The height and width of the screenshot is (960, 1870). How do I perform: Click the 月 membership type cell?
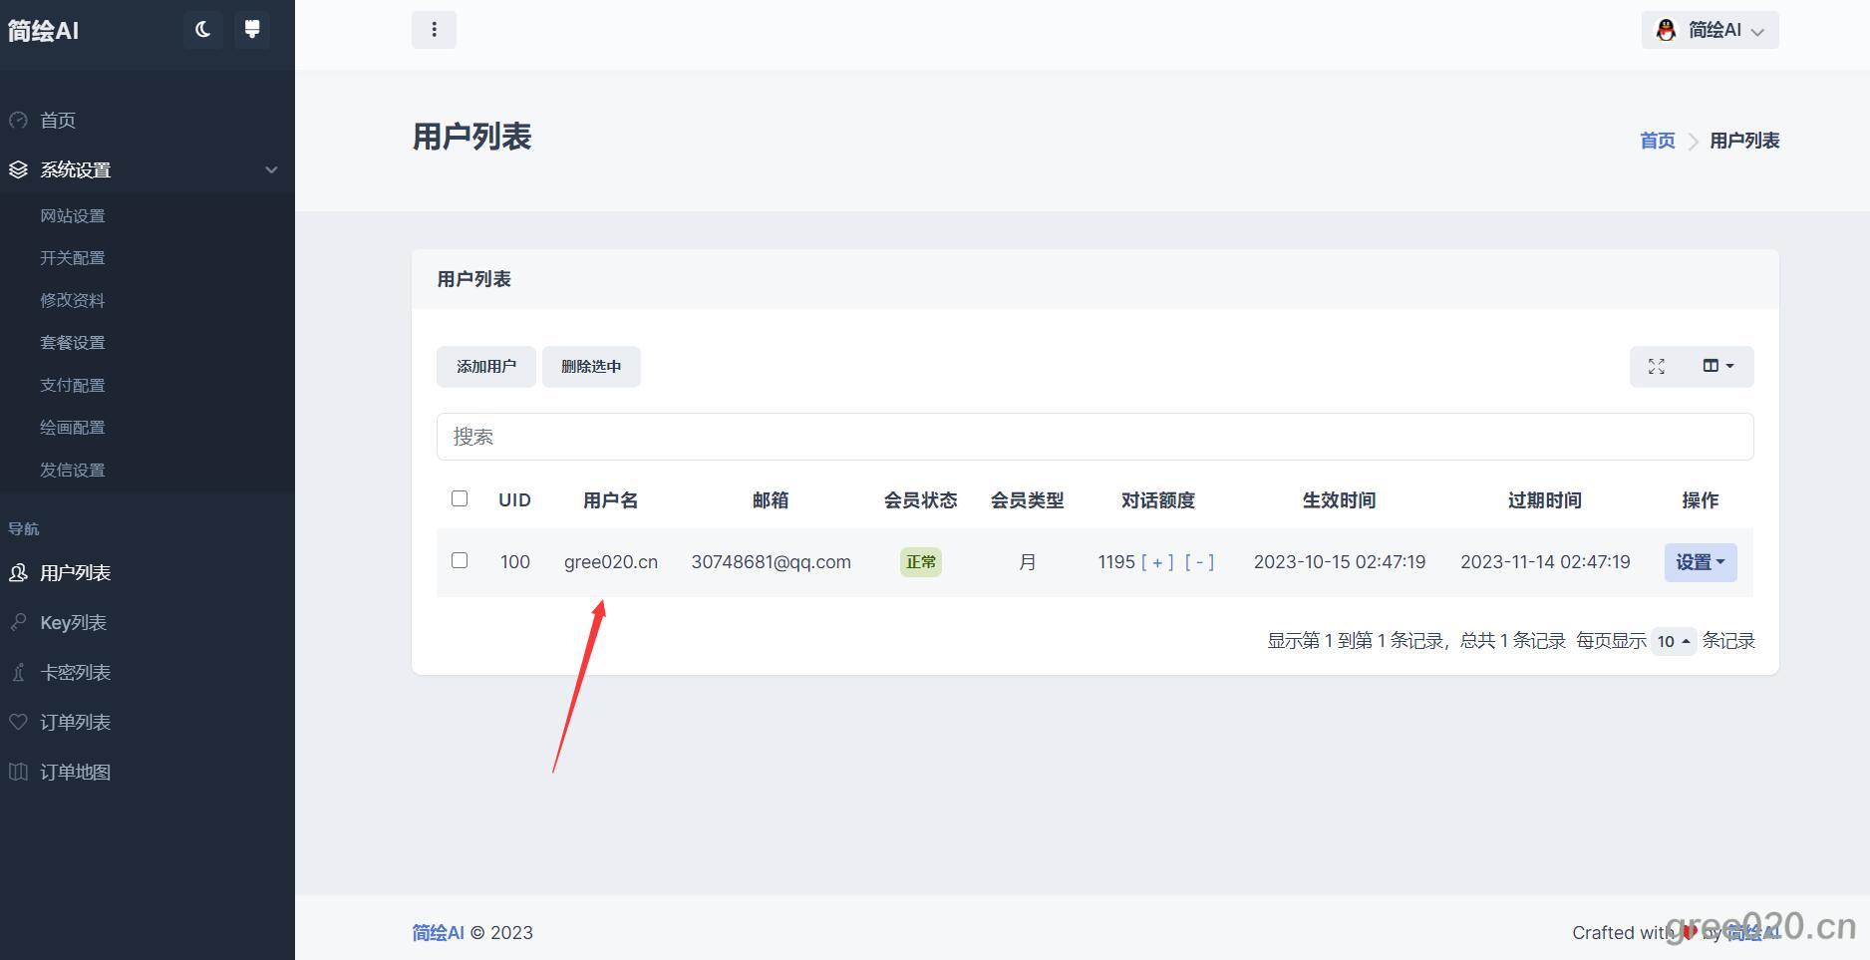1027,562
